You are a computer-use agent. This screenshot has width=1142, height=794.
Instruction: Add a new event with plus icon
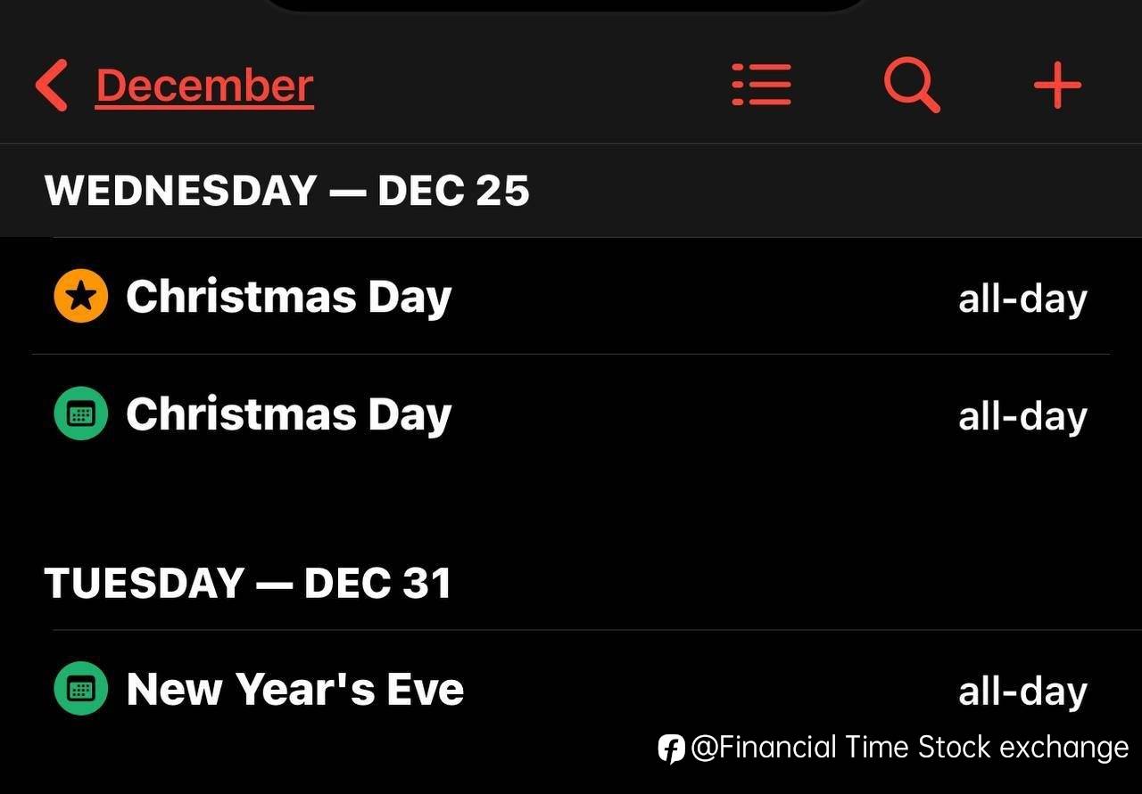click(1057, 86)
